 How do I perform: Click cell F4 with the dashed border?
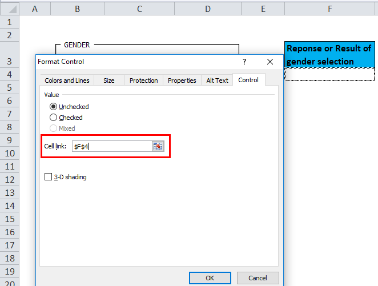pos(330,74)
